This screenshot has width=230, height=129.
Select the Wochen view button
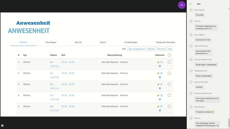pyautogui.click(x=161, y=49)
